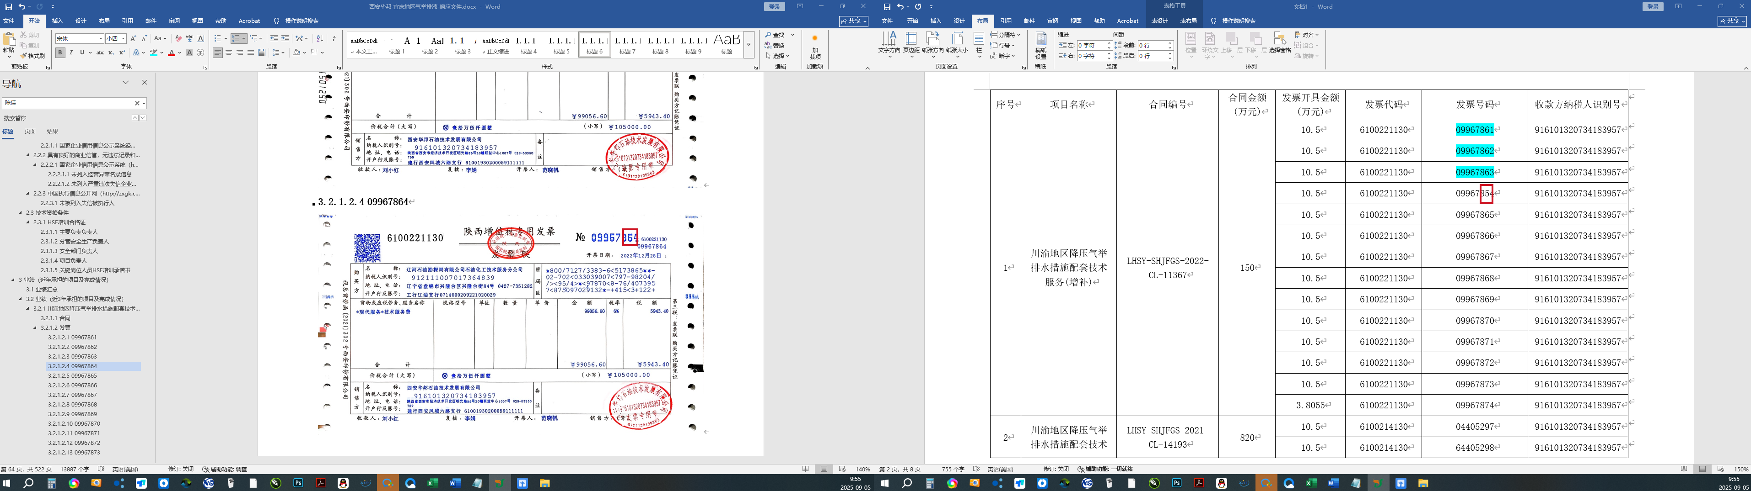Open 分隔符 breaks dropdown in right window
The height and width of the screenshot is (491, 1751).
1005,35
